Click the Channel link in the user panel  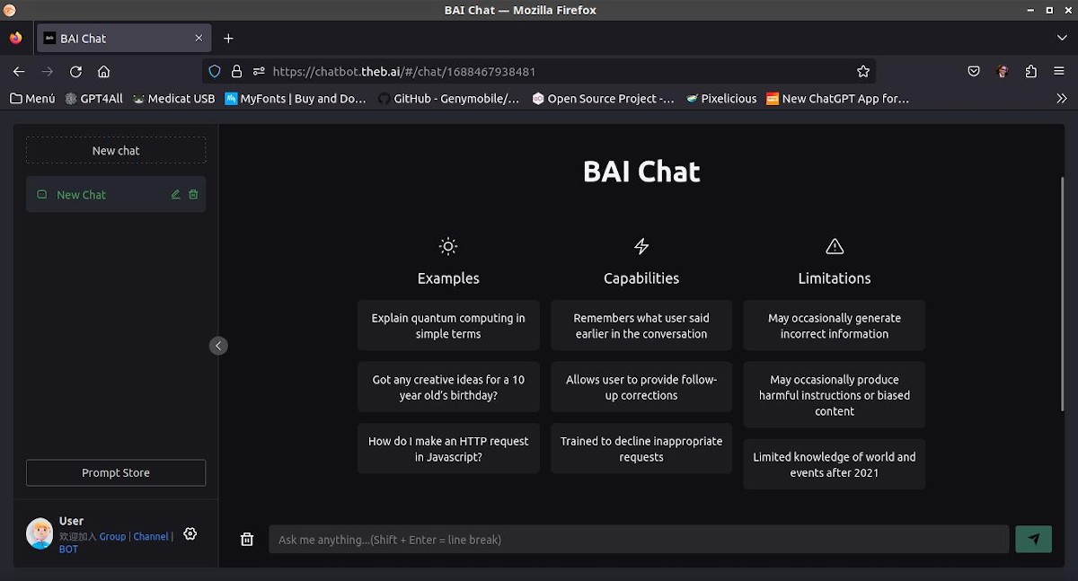pos(150,536)
